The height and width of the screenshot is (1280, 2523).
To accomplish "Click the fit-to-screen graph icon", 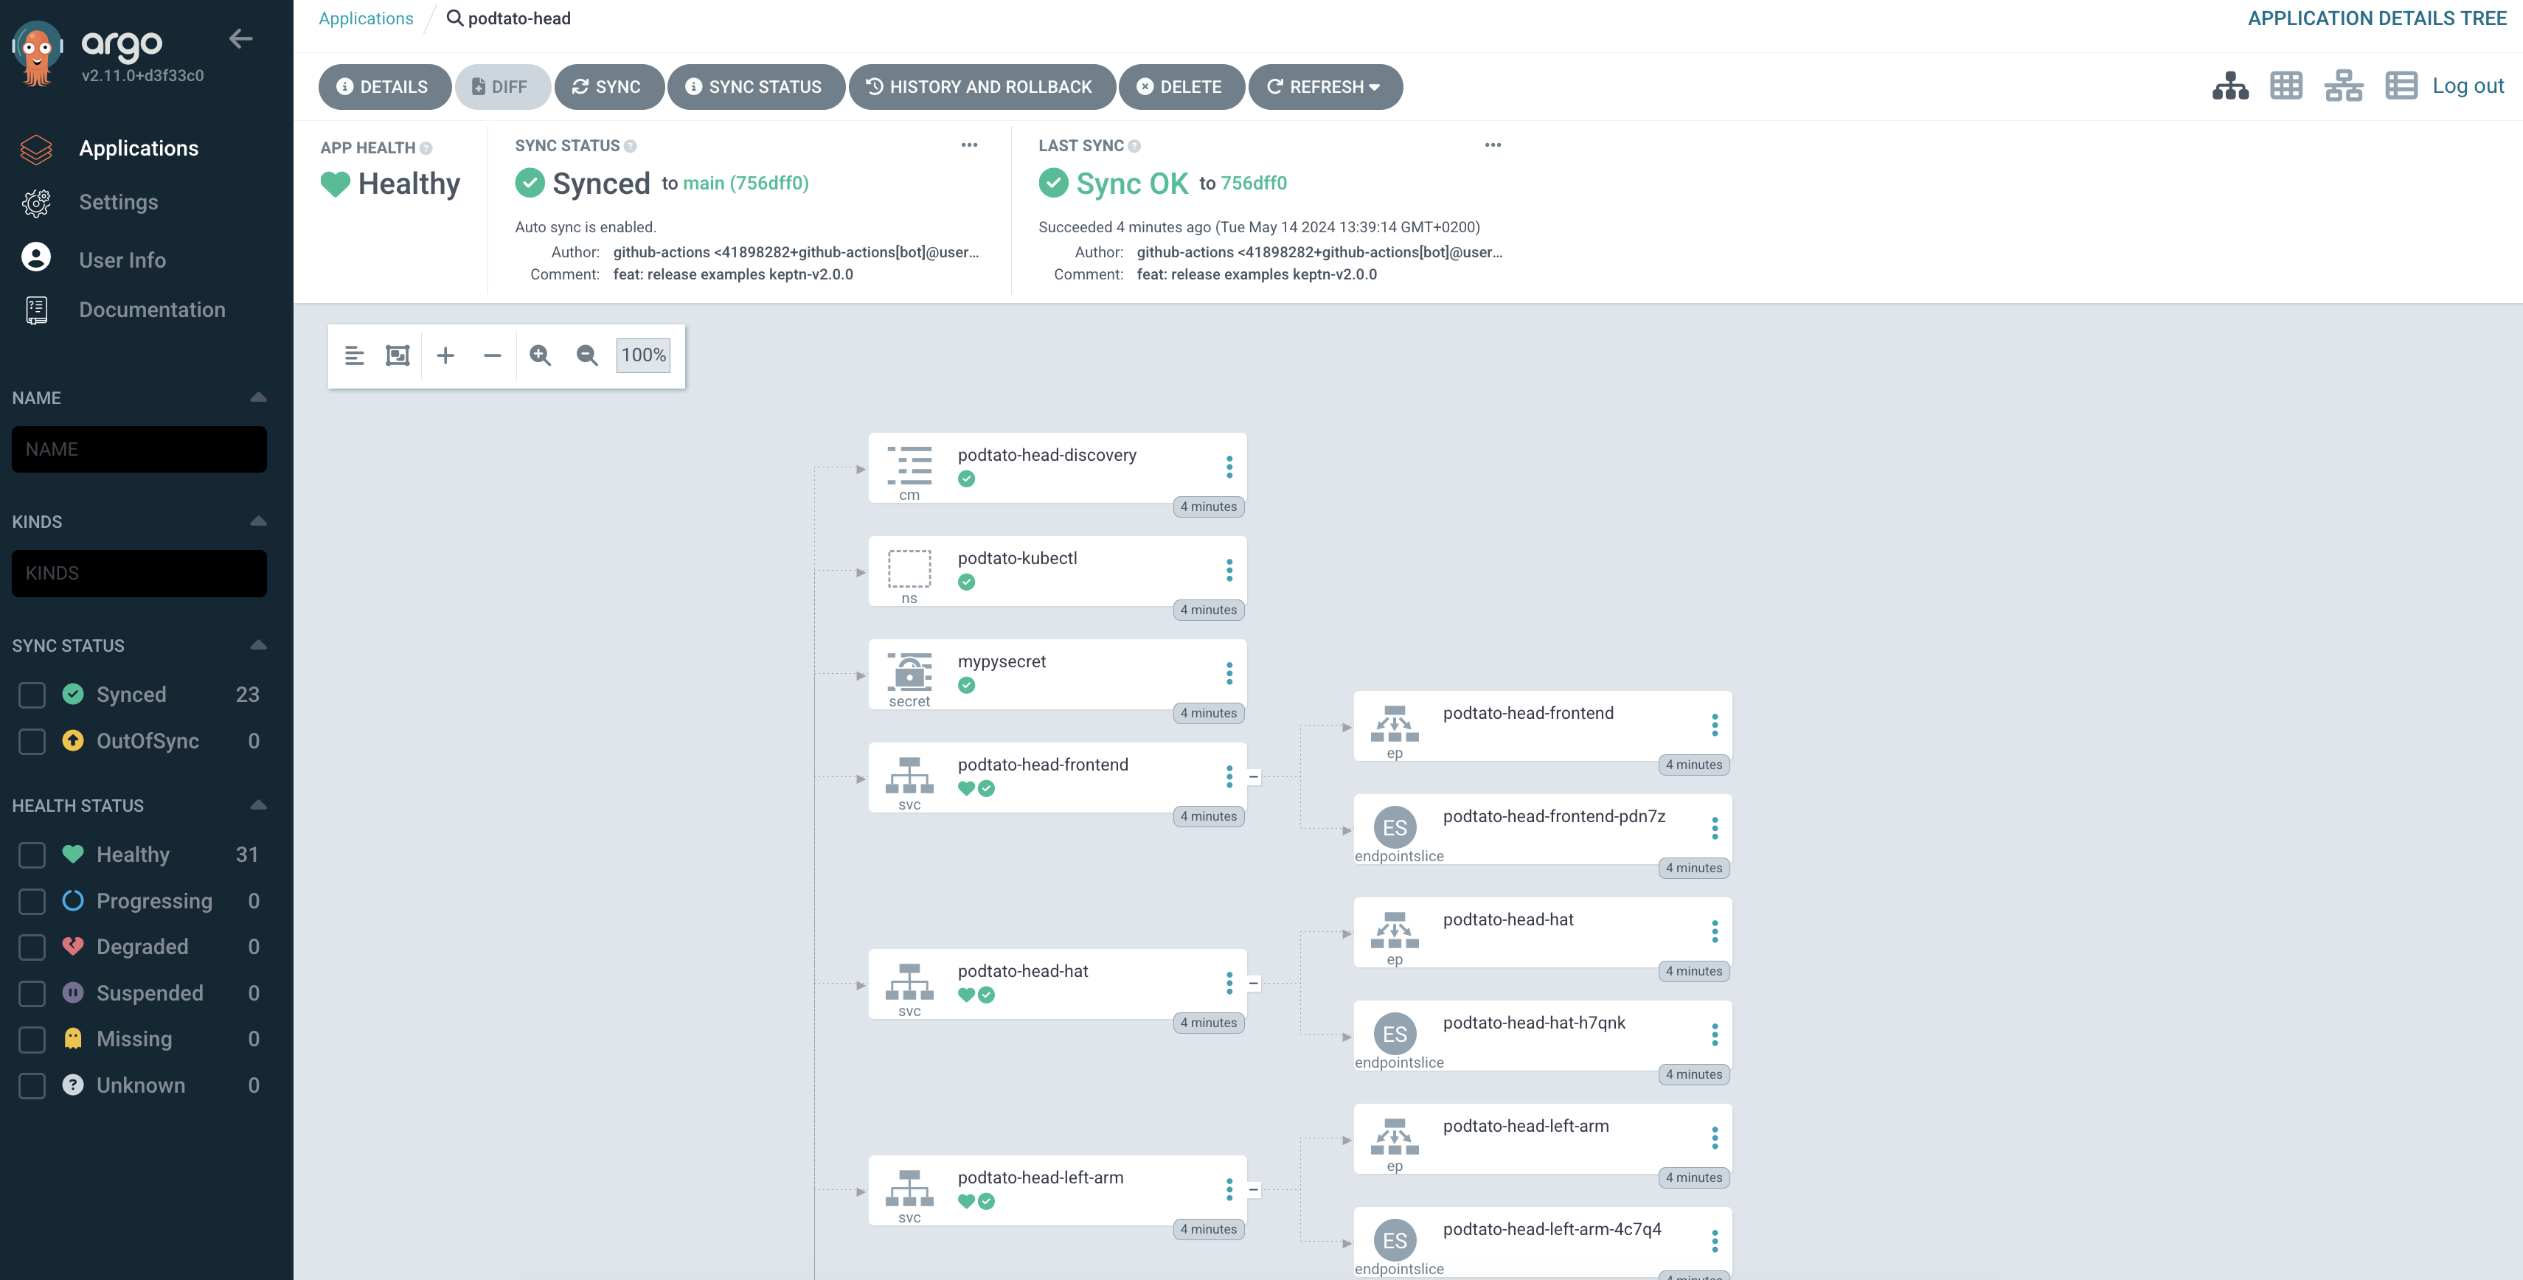I will click(x=398, y=355).
